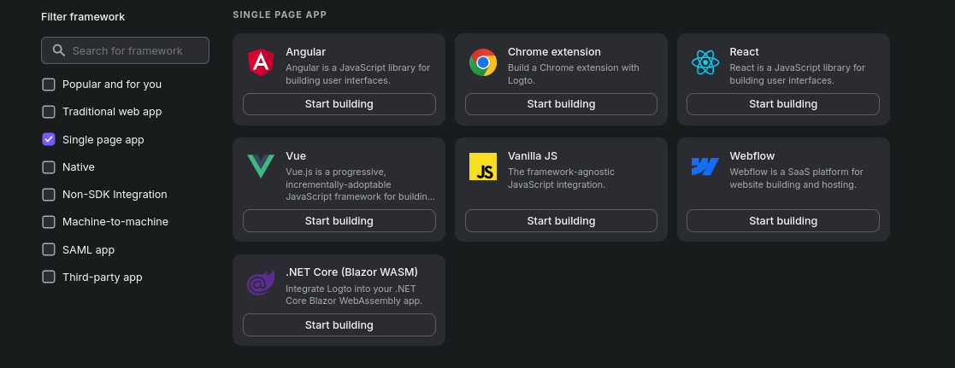Click the Vanilla JS yellow logo
Screen dimensions: 955x368
[482, 166]
